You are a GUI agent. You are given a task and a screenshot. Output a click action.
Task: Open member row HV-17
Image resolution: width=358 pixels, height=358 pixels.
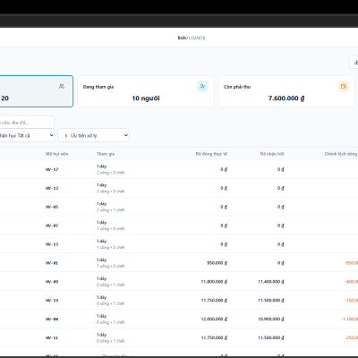[x=179, y=169]
